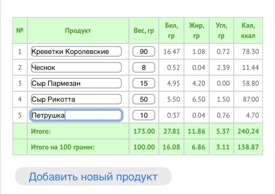Click the Сыр Пармезан name input
This screenshot has height=194, width=275.
(76, 83)
